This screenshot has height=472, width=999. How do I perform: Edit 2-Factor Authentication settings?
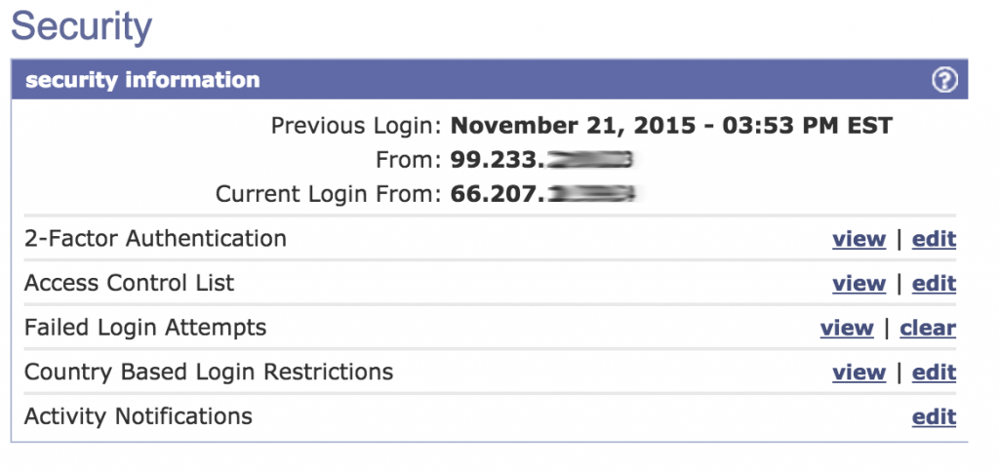pyautogui.click(x=934, y=239)
